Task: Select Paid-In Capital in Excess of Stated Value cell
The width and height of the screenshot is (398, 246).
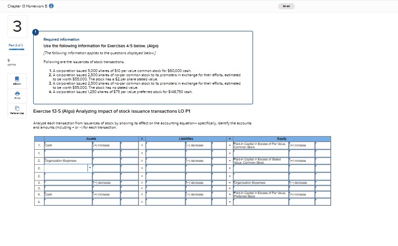Action: 261,161
